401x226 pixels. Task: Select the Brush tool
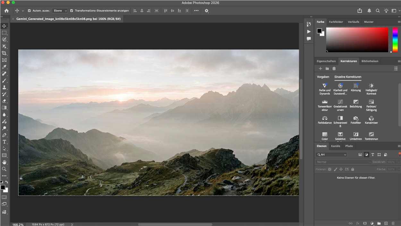[x=4, y=81]
